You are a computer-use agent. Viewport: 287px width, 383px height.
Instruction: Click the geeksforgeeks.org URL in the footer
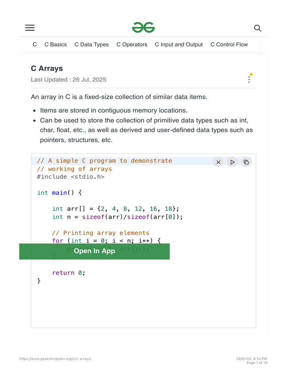pyautogui.click(x=55, y=359)
